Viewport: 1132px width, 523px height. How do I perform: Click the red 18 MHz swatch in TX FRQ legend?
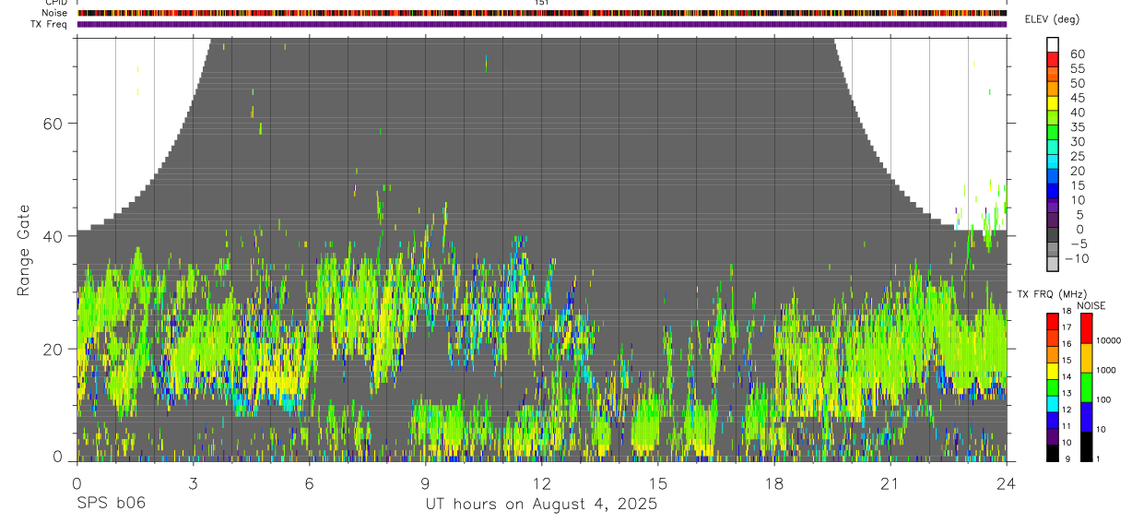point(1053,320)
